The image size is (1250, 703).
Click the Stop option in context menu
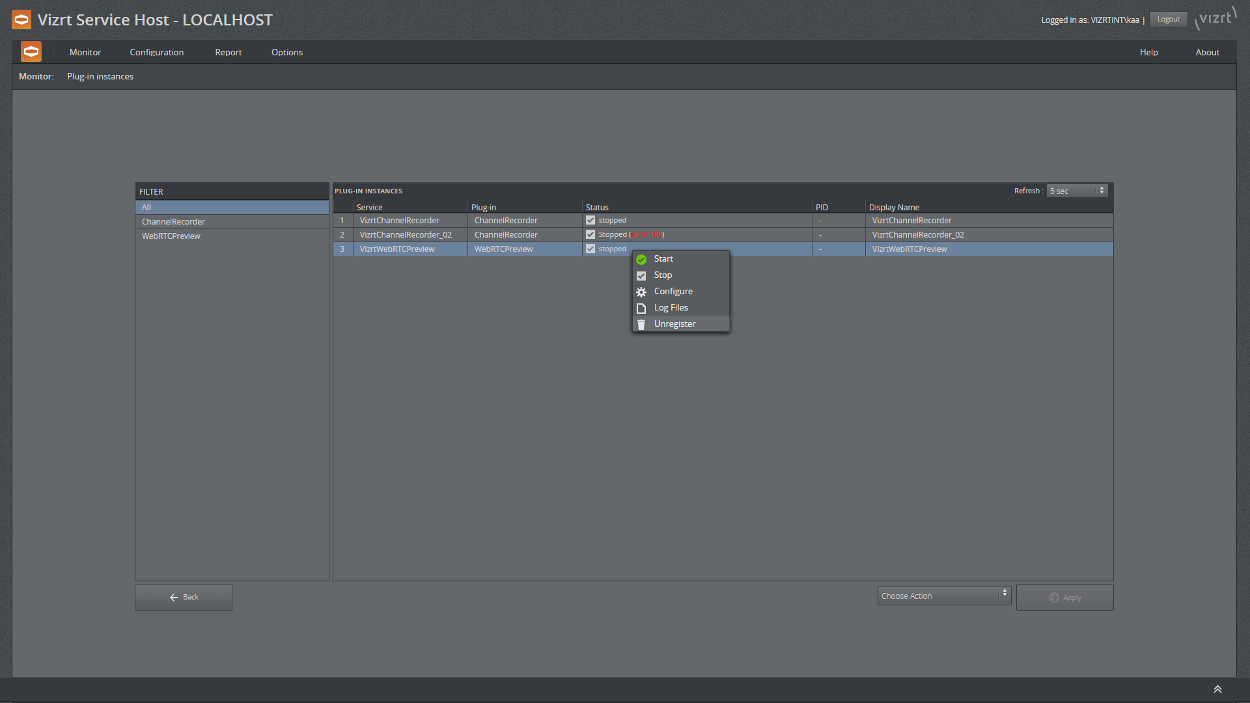(663, 275)
